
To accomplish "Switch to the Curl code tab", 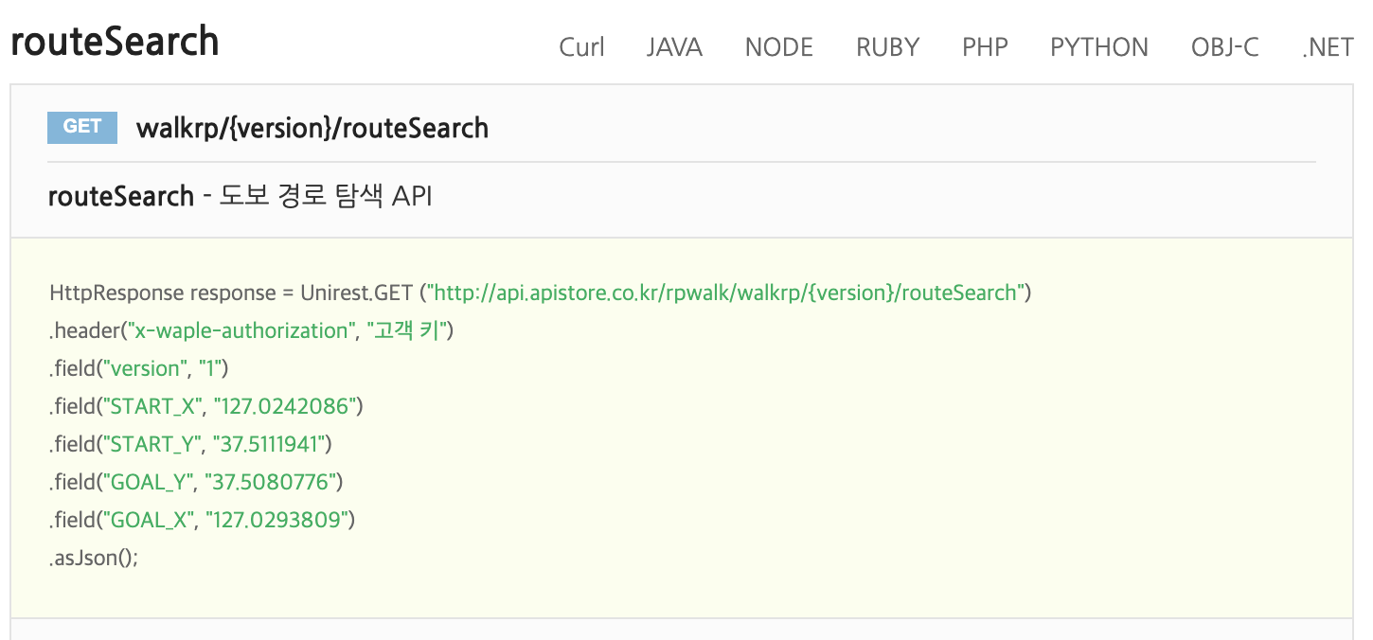I will click(581, 47).
